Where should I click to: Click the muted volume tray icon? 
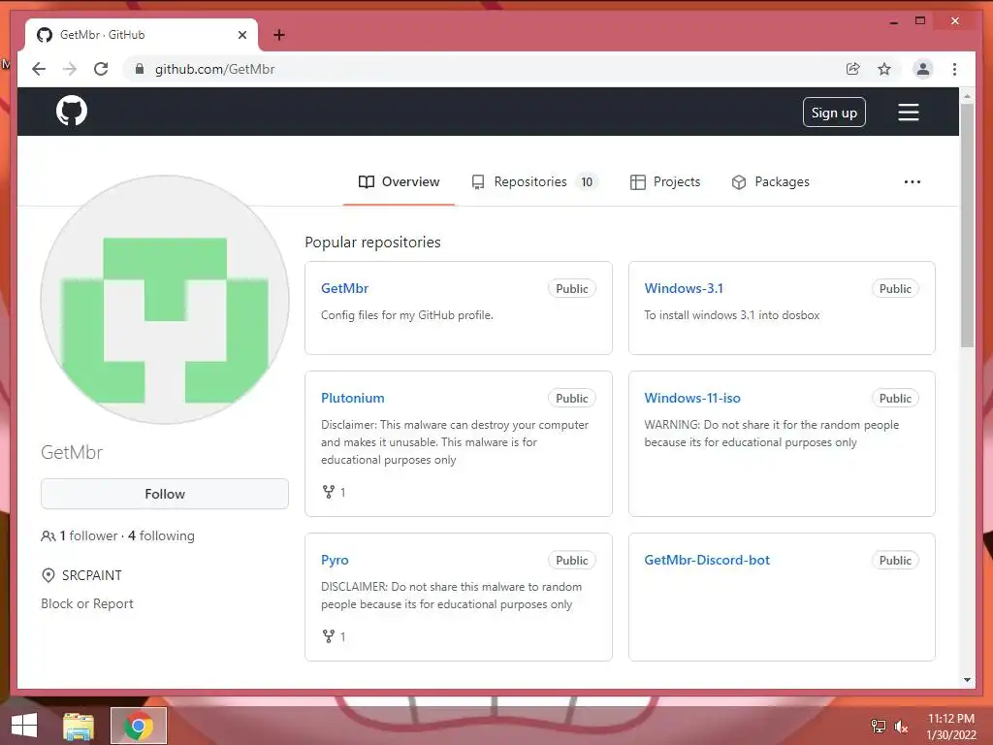(x=901, y=726)
